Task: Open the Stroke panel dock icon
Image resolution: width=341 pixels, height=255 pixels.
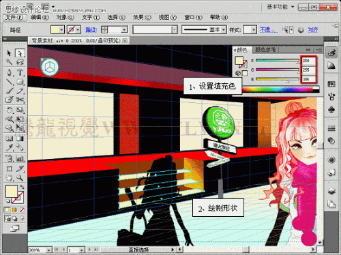Action: (331, 128)
